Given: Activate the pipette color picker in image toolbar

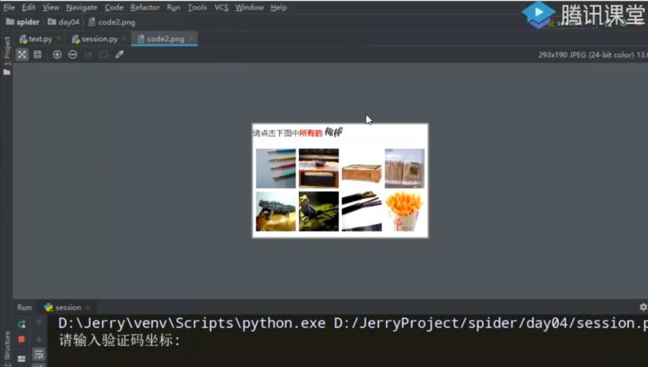Looking at the screenshot, I should pyautogui.click(x=119, y=54).
